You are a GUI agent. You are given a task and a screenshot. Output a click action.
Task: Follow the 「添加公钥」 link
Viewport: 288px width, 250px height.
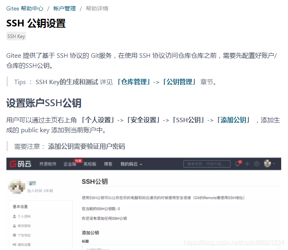point(233,120)
